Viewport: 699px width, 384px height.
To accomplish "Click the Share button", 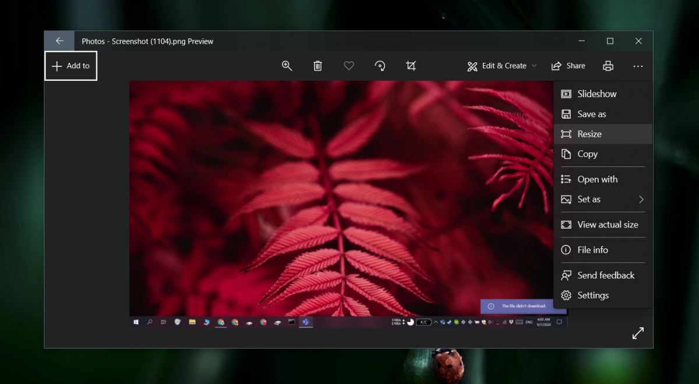I will [x=568, y=66].
